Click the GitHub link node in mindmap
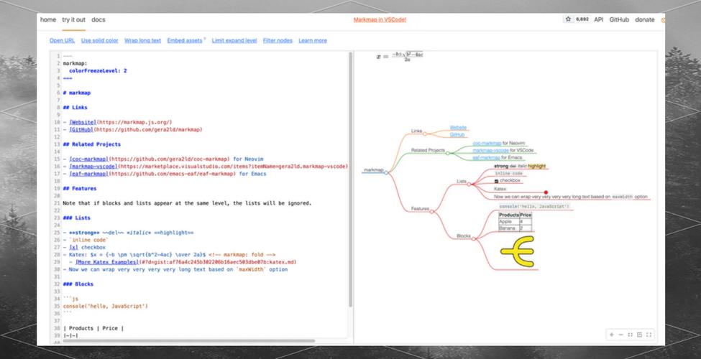Image resolution: width=701 pixels, height=359 pixels. [457, 134]
